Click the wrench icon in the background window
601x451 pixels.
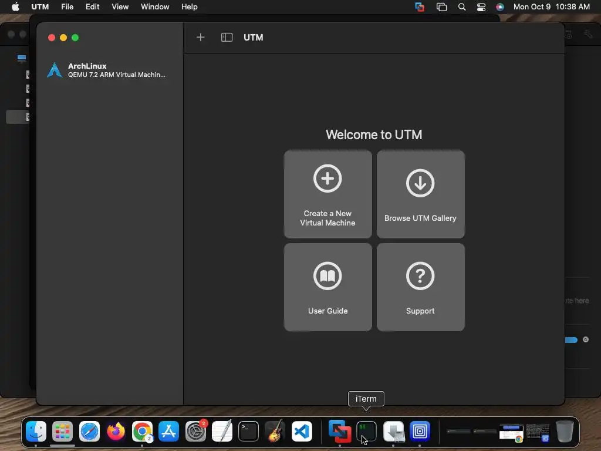click(x=588, y=34)
